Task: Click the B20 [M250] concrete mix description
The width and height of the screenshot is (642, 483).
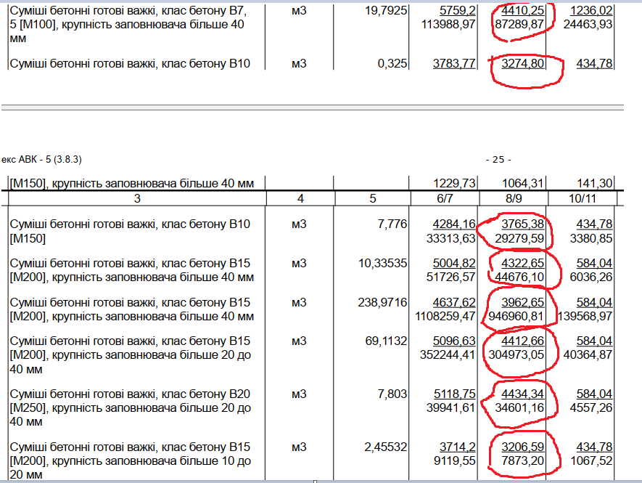Action: click(130, 407)
